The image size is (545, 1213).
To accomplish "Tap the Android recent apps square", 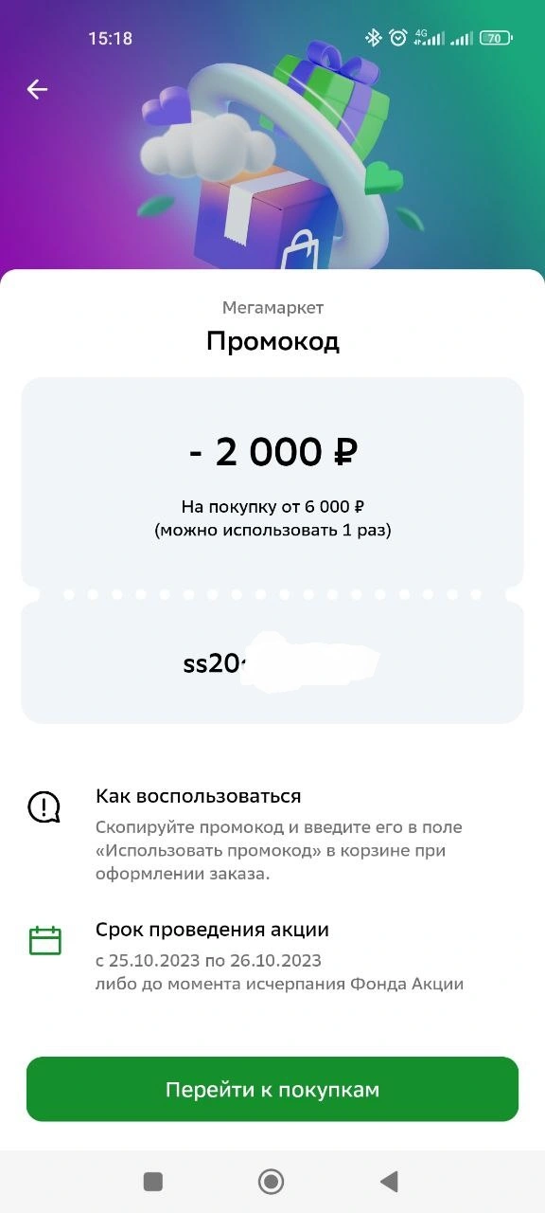I will pyautogui.click(x=152, y=1181).
